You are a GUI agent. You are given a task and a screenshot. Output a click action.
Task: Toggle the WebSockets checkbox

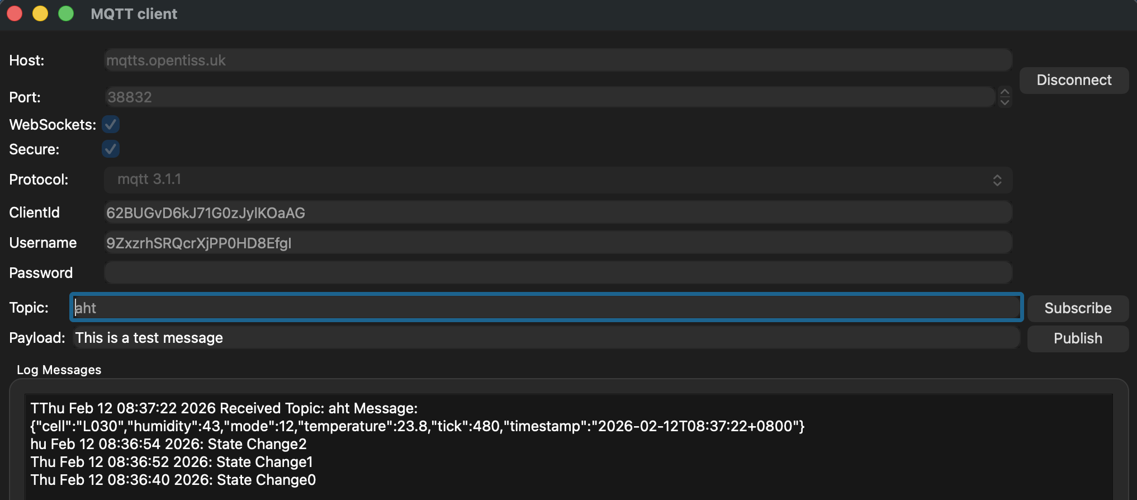[x=111, y=124]
